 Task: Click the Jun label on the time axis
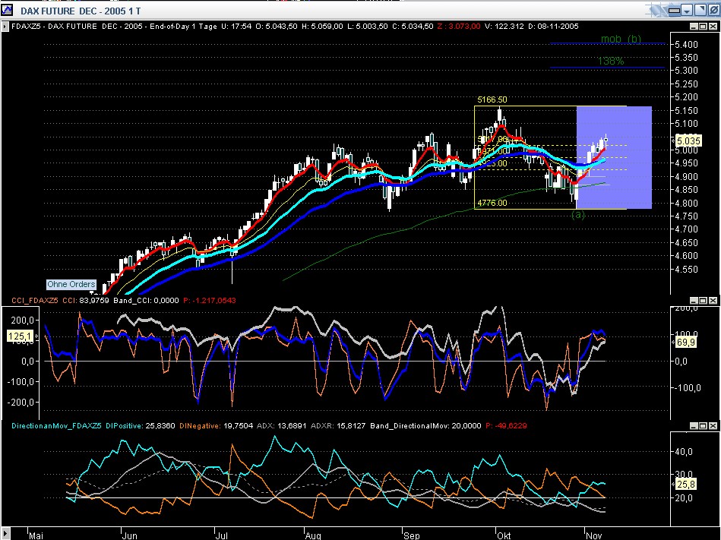tap(130, 535)
